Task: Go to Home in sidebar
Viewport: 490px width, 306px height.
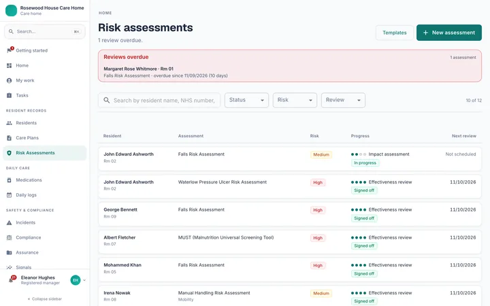Action: (45, 65)
